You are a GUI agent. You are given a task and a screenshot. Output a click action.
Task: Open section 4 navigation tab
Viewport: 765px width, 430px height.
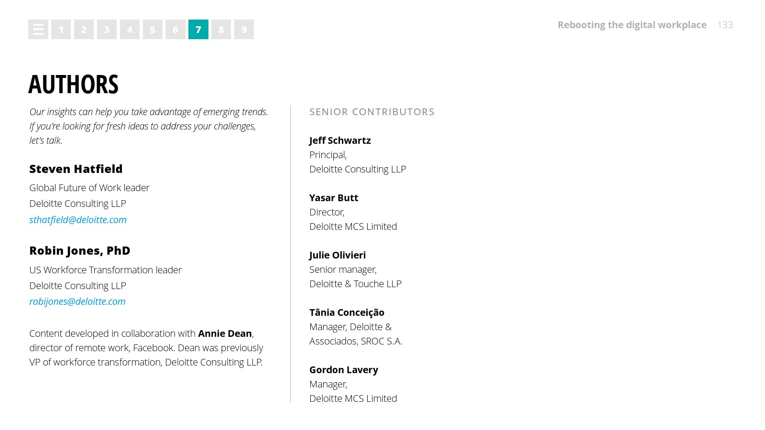click(x=130, y=30)
